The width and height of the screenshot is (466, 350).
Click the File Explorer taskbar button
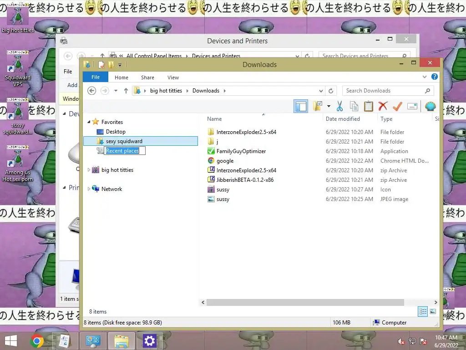(121, 341)
